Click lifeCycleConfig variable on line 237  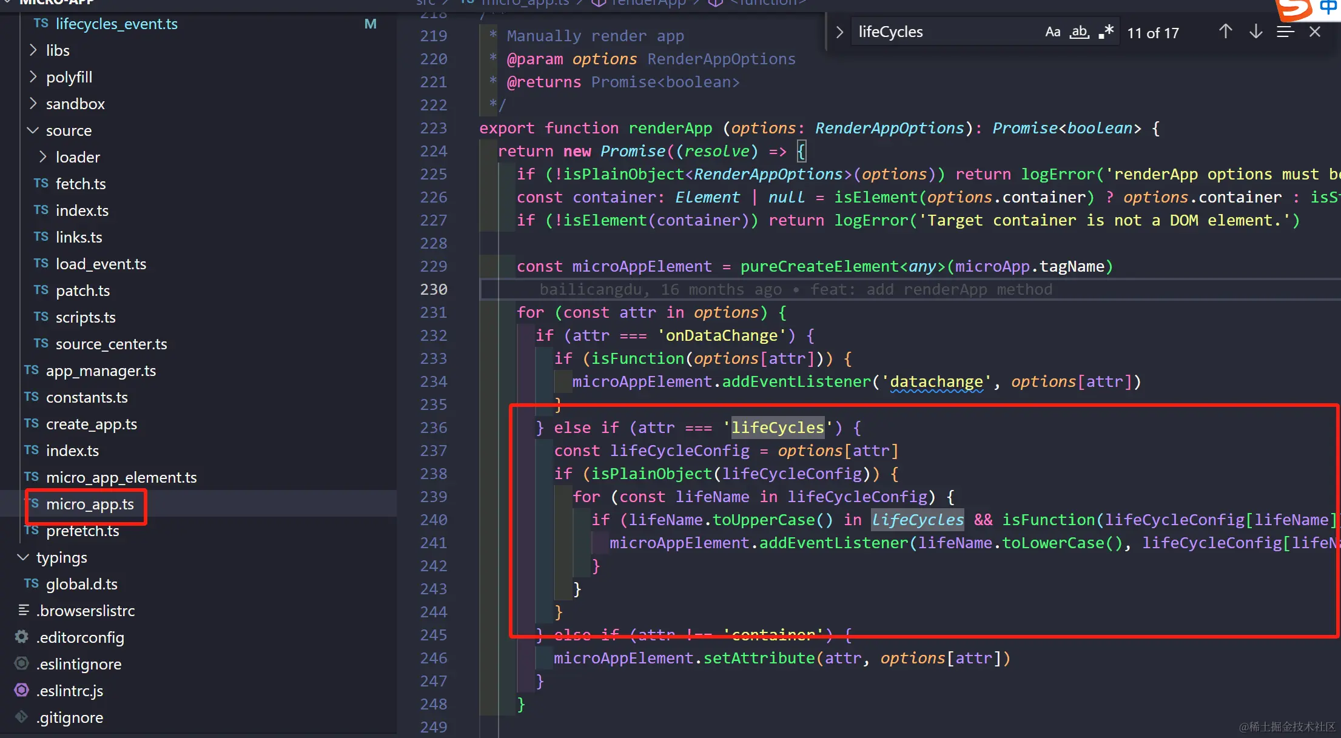point(679,451)
